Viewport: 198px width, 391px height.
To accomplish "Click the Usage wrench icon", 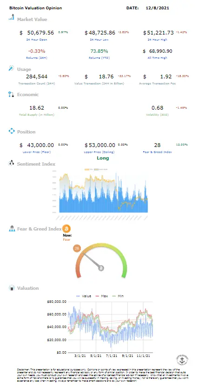I will (11, 68).
